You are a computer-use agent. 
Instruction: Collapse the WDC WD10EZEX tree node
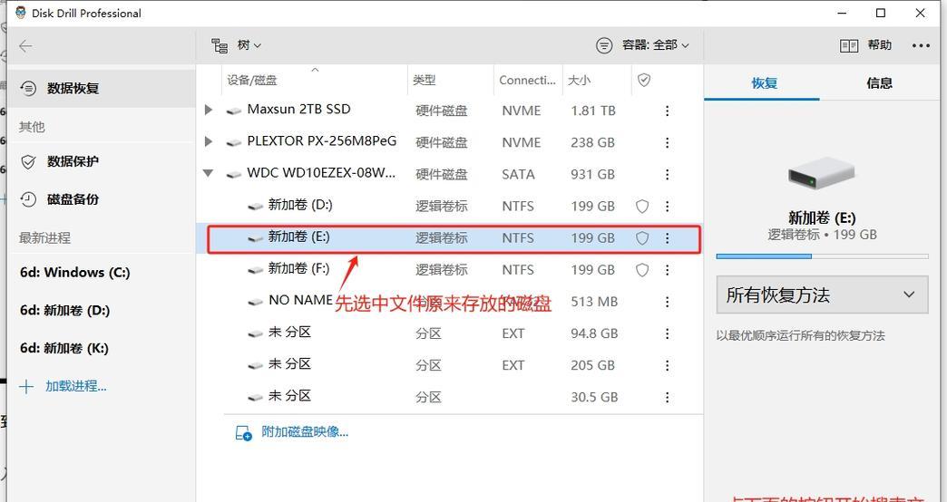(209, 173)
